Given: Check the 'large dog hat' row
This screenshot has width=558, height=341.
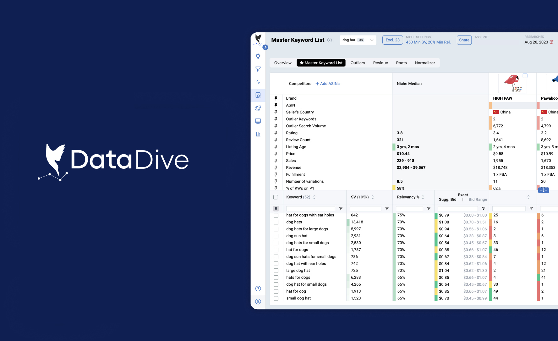Looking at the screenshot, I should pos(276,271).
